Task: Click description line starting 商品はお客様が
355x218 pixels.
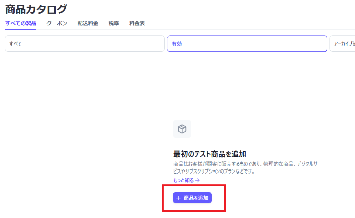Action: [247, 164]
